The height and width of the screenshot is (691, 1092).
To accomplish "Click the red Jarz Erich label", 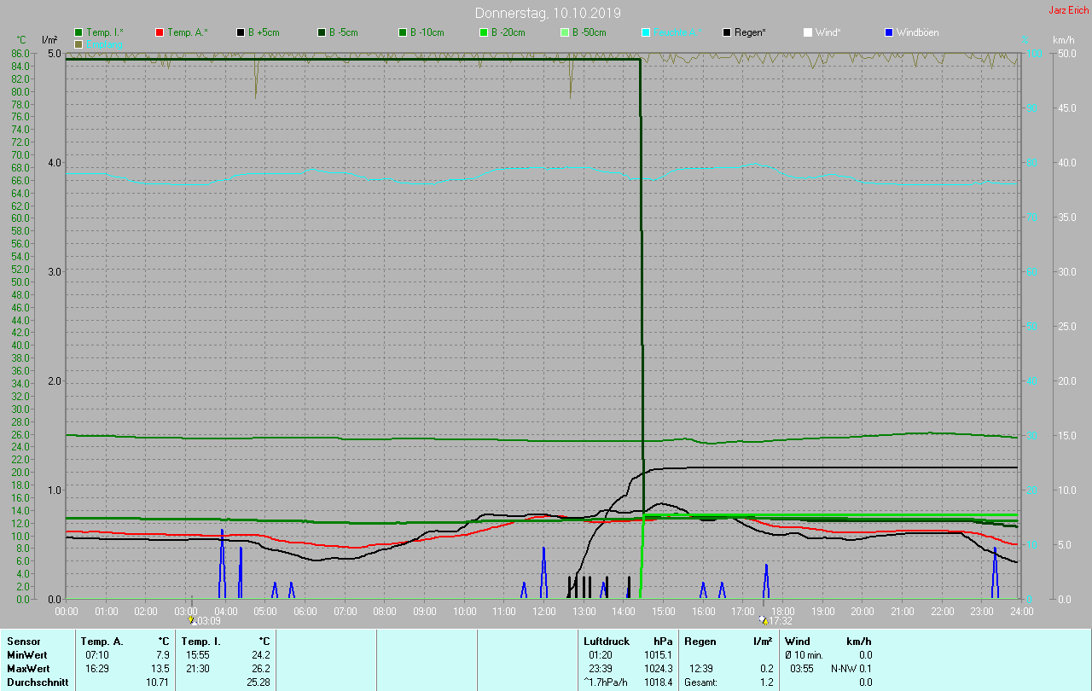I will (1068, 10).
